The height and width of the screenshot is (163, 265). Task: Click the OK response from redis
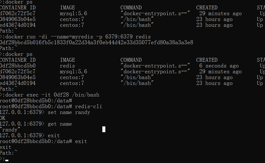3,118
